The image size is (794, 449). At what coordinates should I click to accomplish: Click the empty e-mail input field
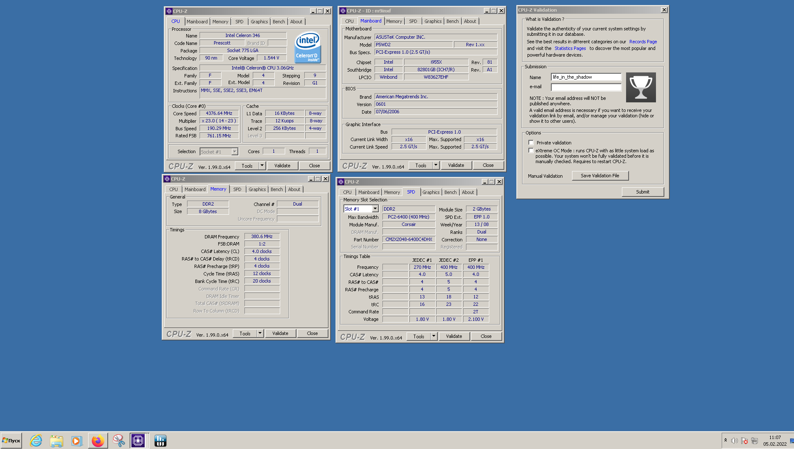(x=586, y=87)
